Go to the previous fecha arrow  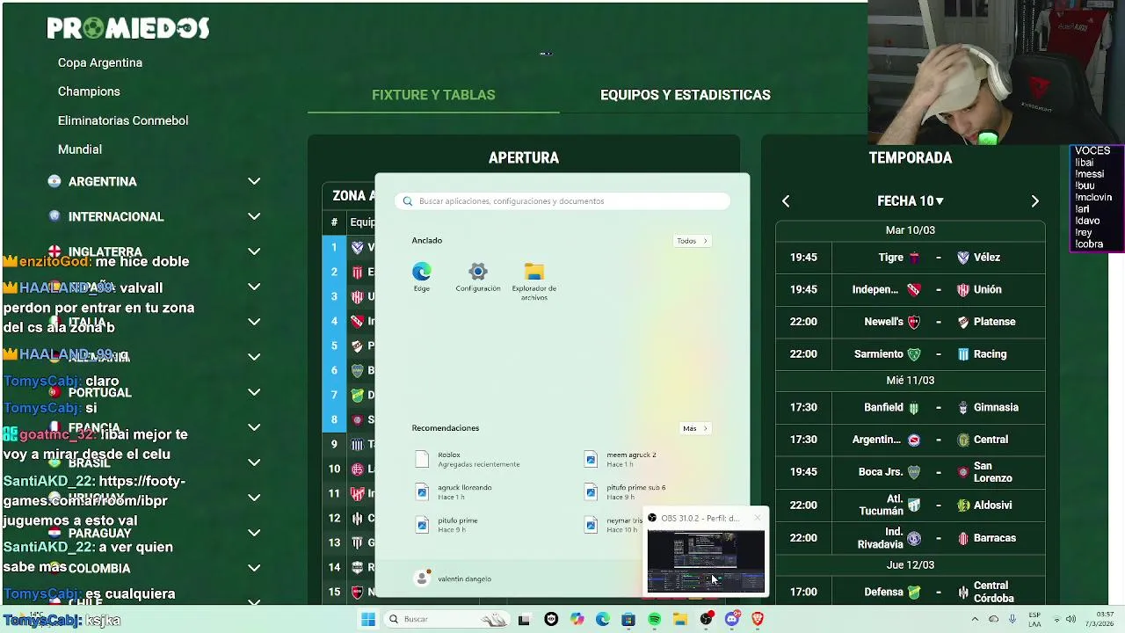(x=786, y=201)
